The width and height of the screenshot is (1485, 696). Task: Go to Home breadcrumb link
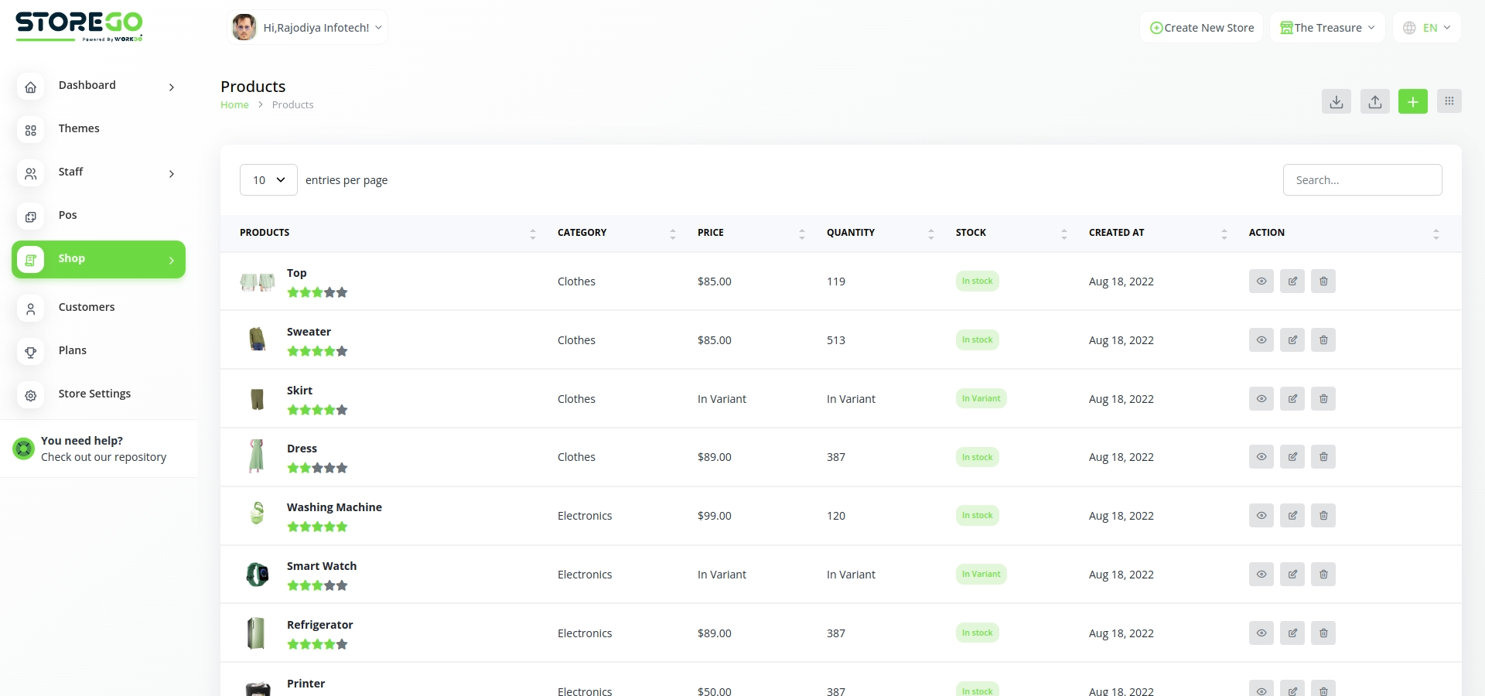(x=234, y=105)
